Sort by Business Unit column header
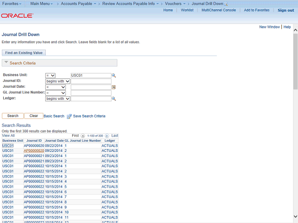The image size is (298, 223). [x=13, y=141]
